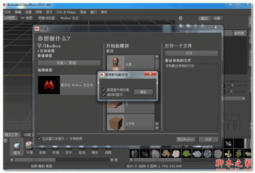
Task: Pick the tan brown rocky stamp
Action: coord(166,153)
